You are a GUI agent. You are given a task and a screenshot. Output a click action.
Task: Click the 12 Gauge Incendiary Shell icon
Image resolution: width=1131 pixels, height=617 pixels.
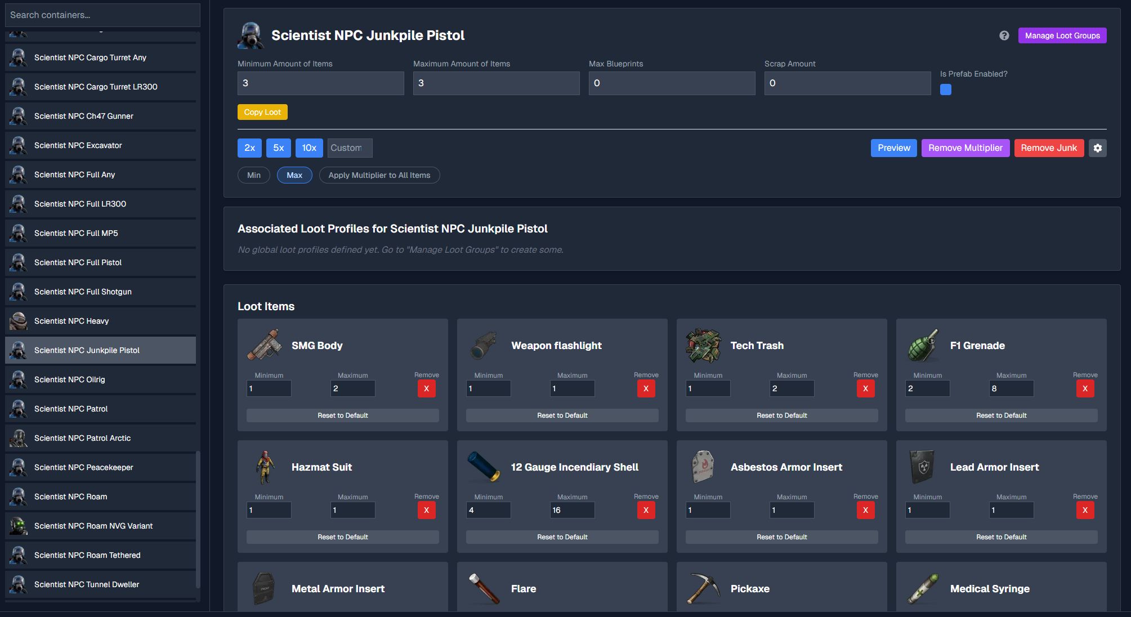click(484, 467)
